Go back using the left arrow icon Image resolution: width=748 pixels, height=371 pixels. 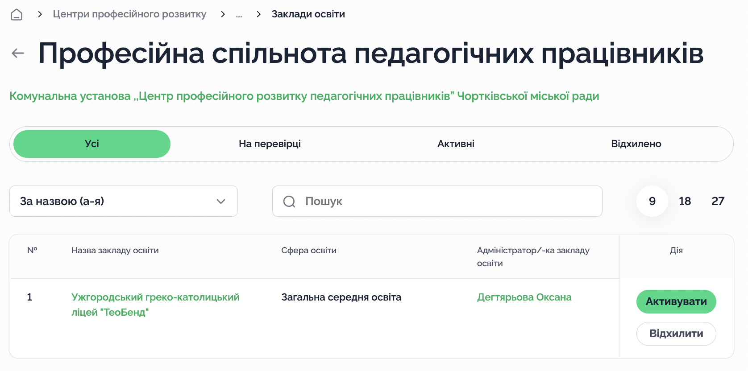(18, 54)
